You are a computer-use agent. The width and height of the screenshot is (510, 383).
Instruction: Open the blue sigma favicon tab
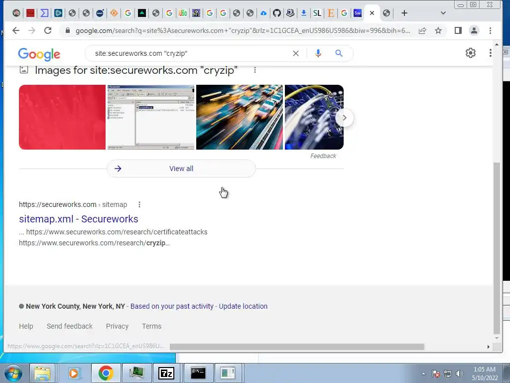click(44, 13)
